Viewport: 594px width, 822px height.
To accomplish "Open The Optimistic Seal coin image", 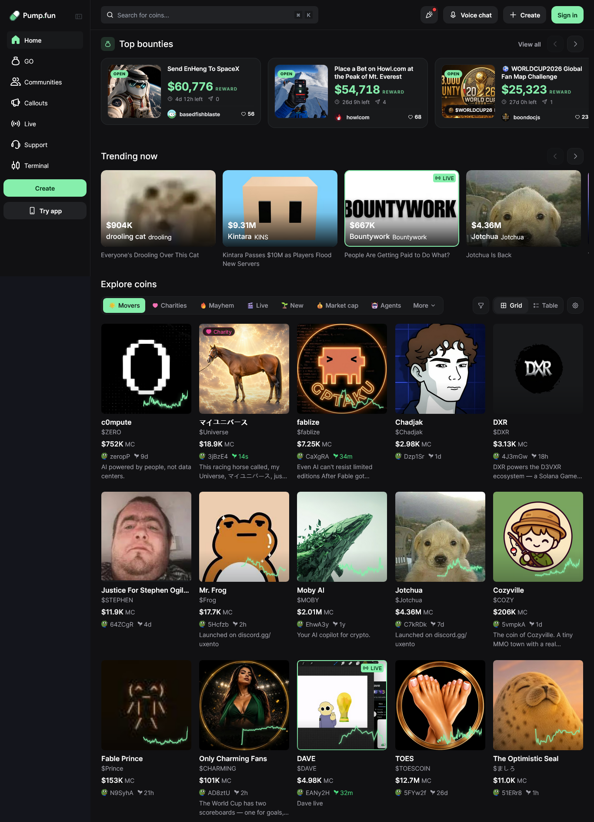I will pos(538,705).
